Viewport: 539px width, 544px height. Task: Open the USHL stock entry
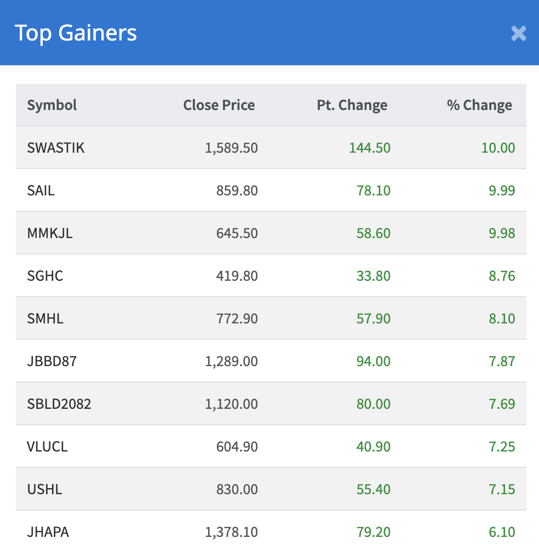tap(44, 489)
